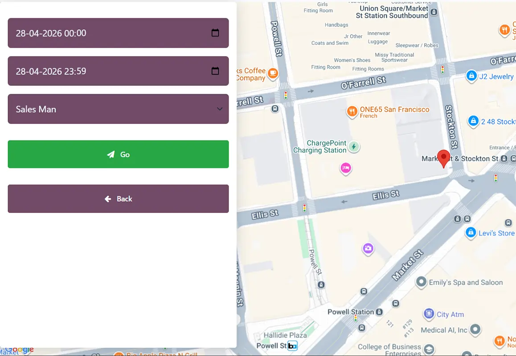Click Powell St BART station icon
Viewport: 516px width, 356px height.
(x=292, y=345)
